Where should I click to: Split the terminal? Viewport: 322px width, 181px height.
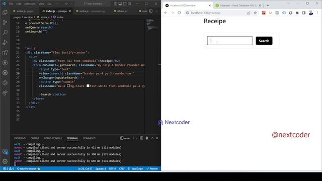[142, 138]
